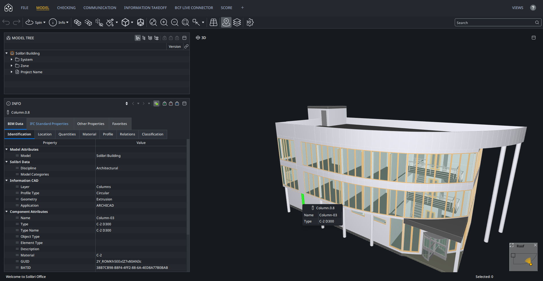This screenshot has height=281, width=543.
Task: Switch to the Favorites tab
Action: (x=120, y=124)
